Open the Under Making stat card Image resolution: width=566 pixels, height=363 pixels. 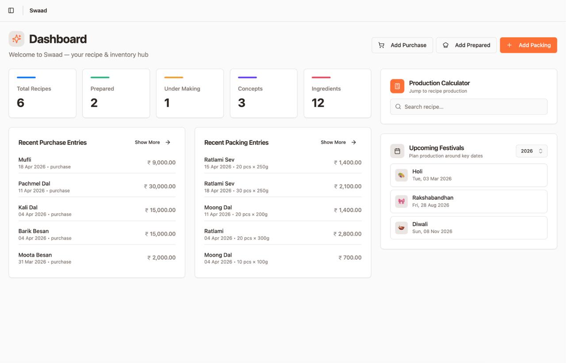click(x=190, y=93)
